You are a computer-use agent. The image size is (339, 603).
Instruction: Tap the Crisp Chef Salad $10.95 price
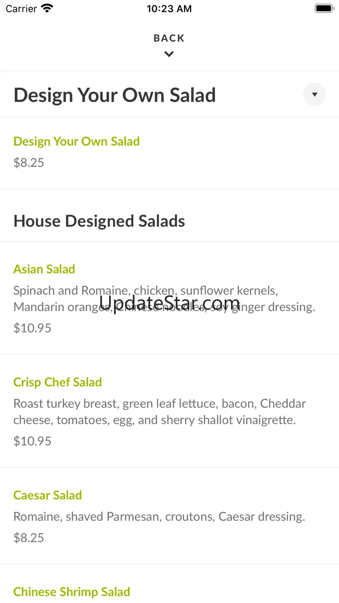coord(33,441)
